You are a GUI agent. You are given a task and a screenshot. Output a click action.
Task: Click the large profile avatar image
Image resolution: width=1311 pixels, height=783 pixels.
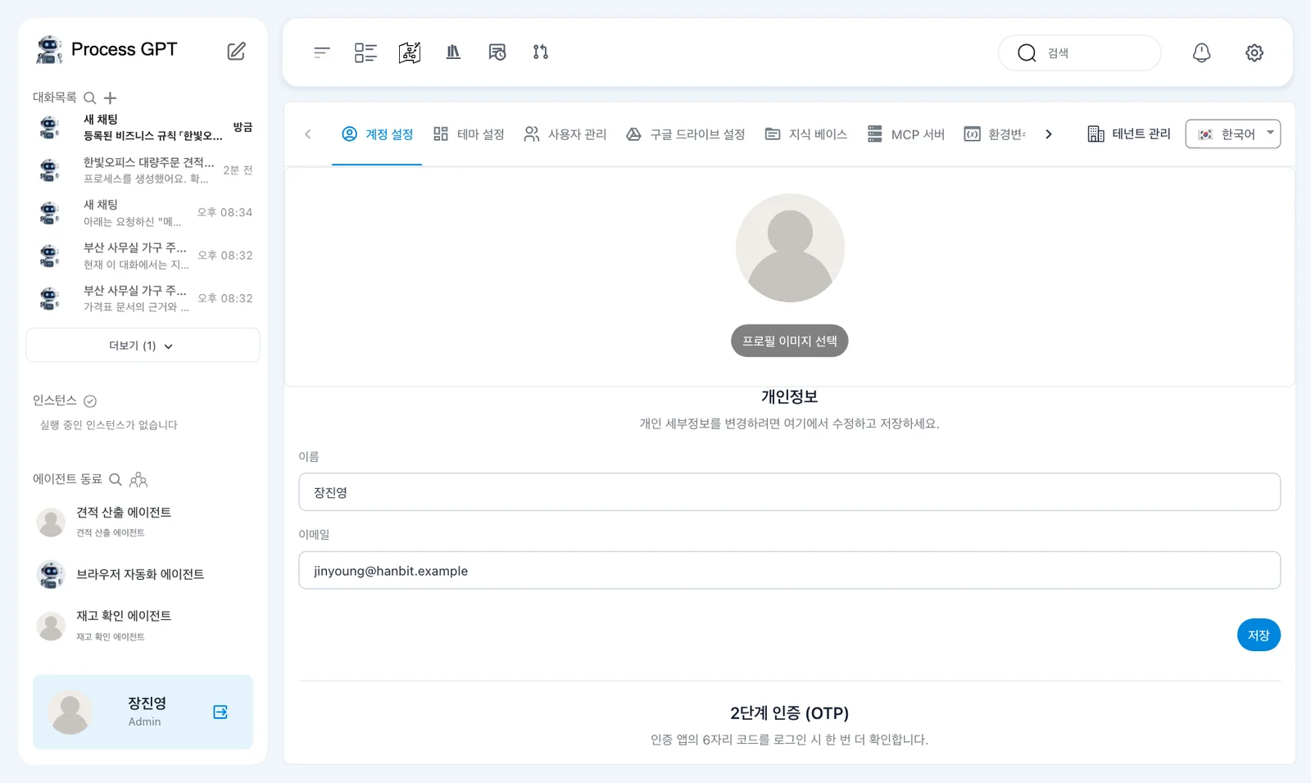(x=790, y=248)
